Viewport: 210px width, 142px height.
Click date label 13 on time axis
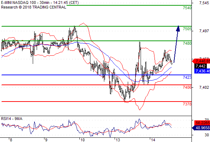118,140
